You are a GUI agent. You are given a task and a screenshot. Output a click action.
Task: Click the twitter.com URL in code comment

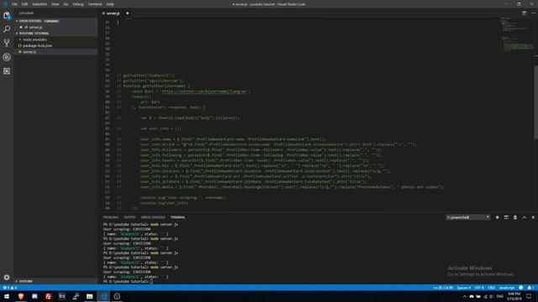pos(204,91)
